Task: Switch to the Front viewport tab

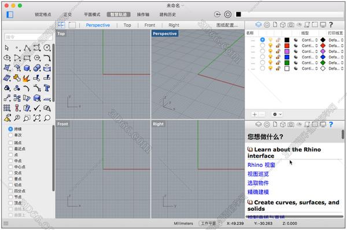Action: (x=150, y=25)
